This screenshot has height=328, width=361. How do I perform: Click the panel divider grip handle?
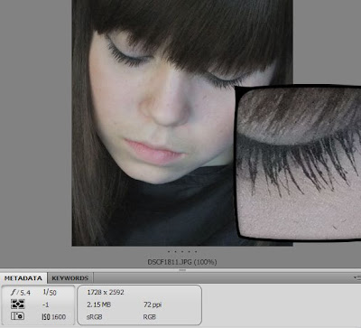pyautogui.click(x=182, y=270)
